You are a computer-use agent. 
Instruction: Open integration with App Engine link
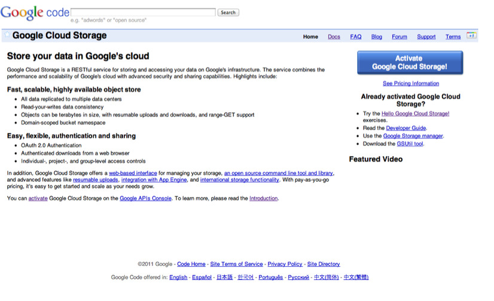pyautogui.click(x=154, y=180)
